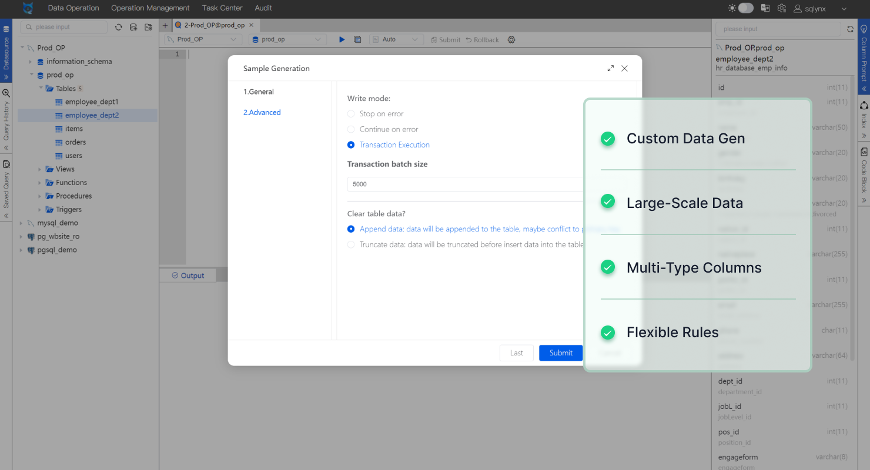Expand the information_schema node
870x470 pixels.
pyautogui.click(x=31, y=61)
